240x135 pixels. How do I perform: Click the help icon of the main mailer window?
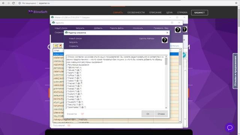coord(184,29)
